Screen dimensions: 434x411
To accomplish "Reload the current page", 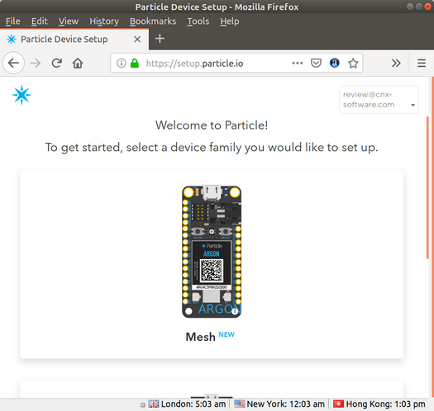I will [57, 63].
